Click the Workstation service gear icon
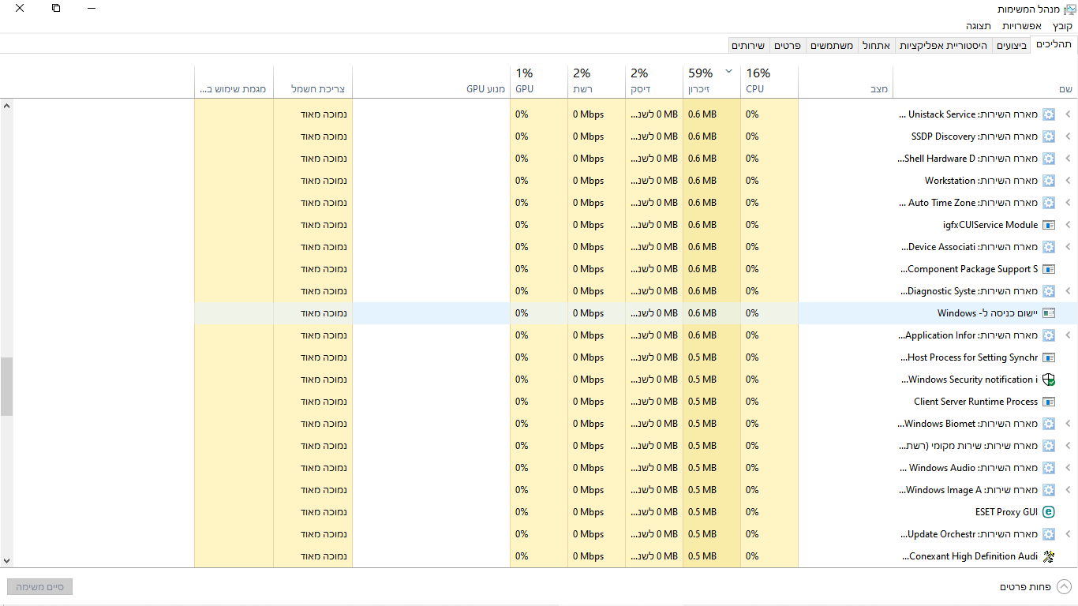Screen dimensions: 1078x606 tap(1049, 181)
